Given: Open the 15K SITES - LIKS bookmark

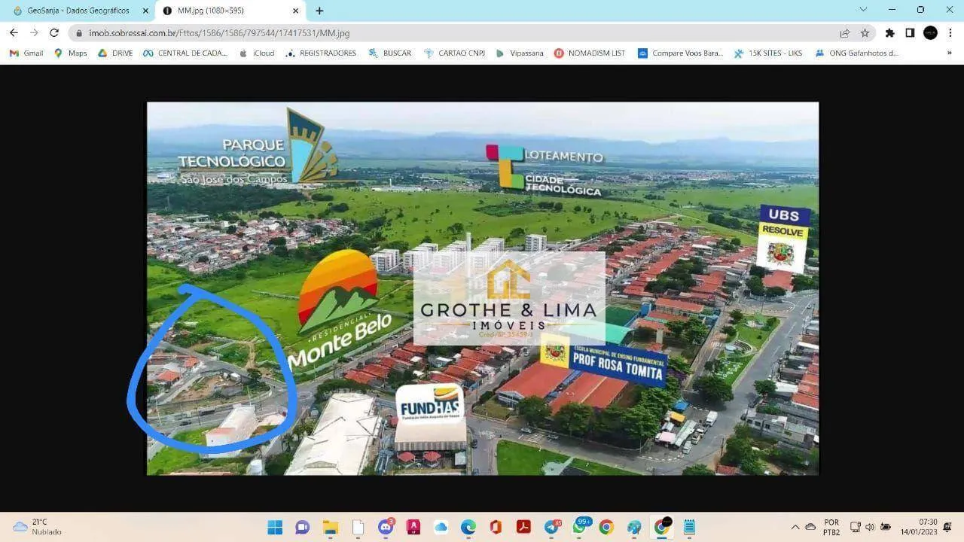Looking at the screenshot, I should click(768, 53).
